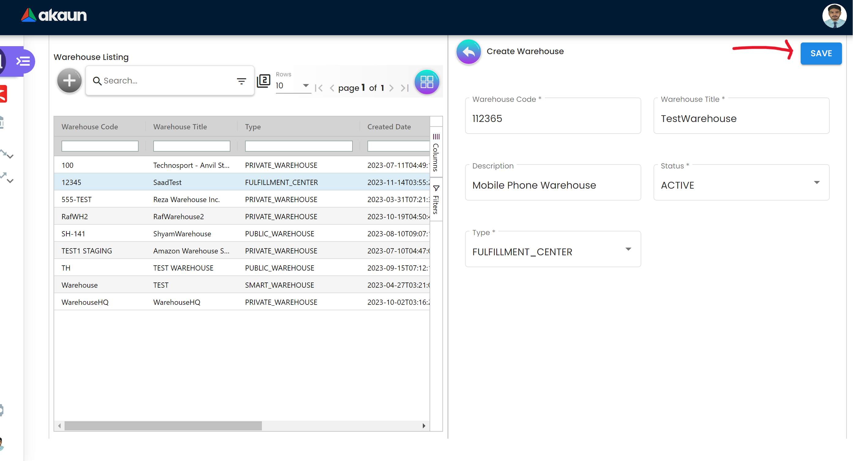
Task: Click the SAVE button
Action: tap(821, 53)
